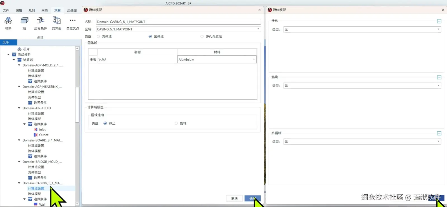Click the 计算域 folder icon
447x207 pixels.
click(x=20, y=60)
